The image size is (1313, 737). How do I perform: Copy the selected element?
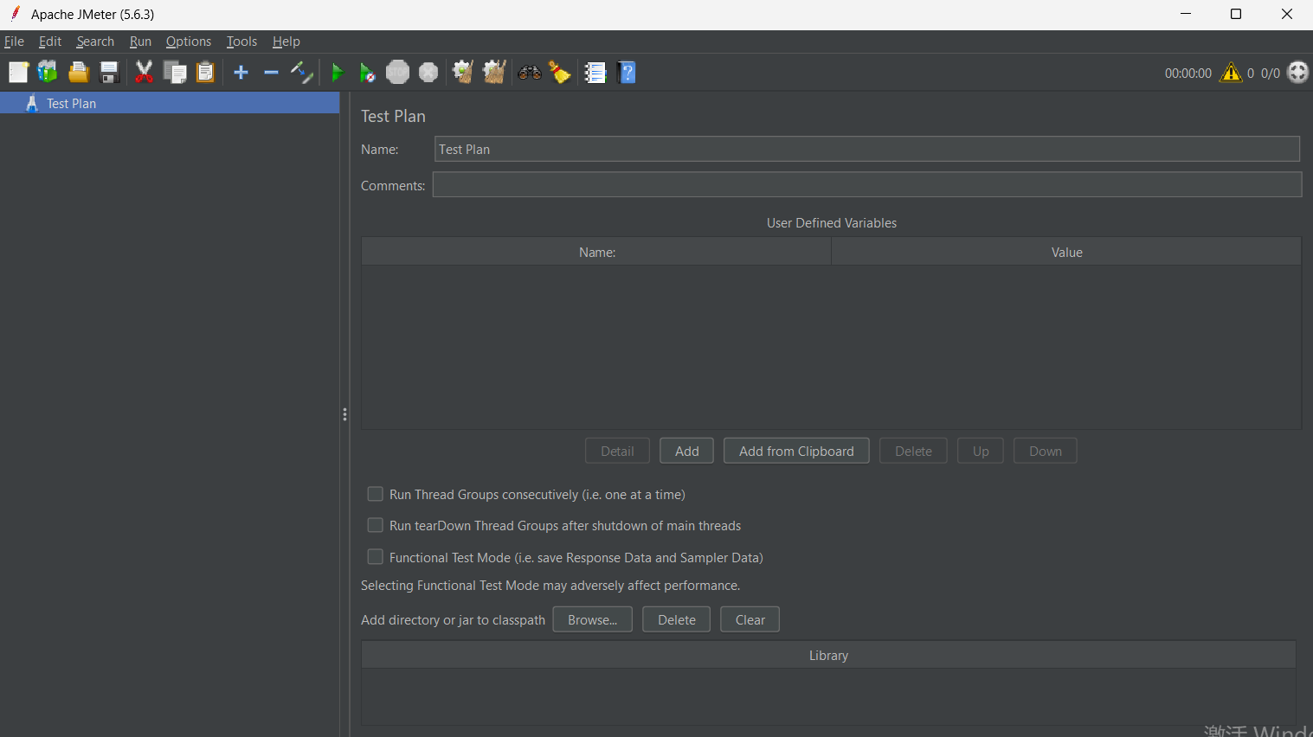click(175, 73)
